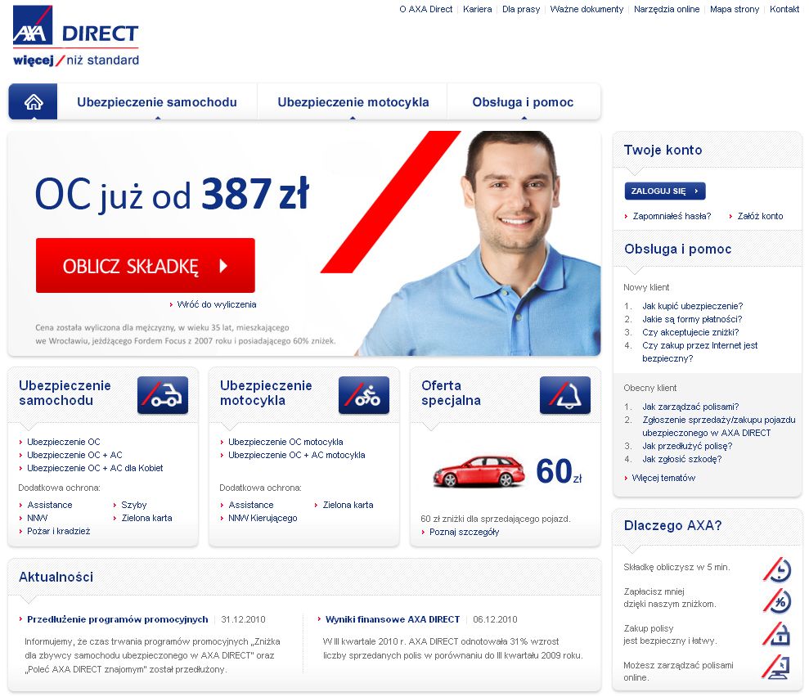Image resolution: width=809 pixels, height=697 pixels.
Task: Click the padlock secure purchase icon
Action: click(x=778, y=633)
